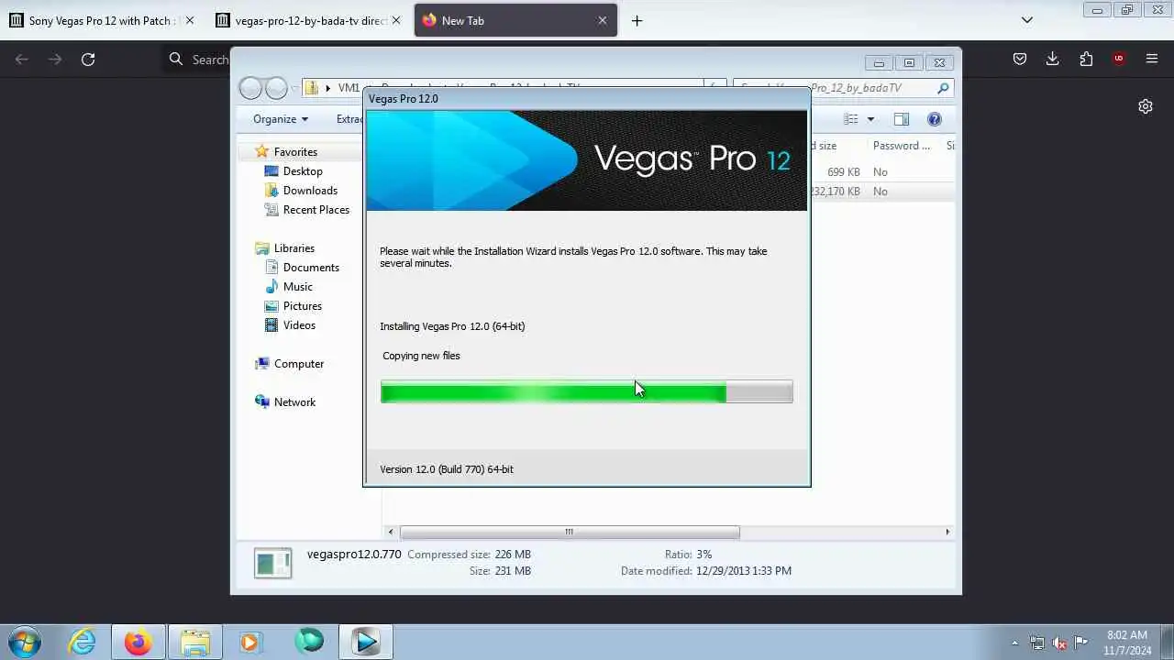
Task: Toggle the Explorer preview pane icon
Action: click(901, 119)
